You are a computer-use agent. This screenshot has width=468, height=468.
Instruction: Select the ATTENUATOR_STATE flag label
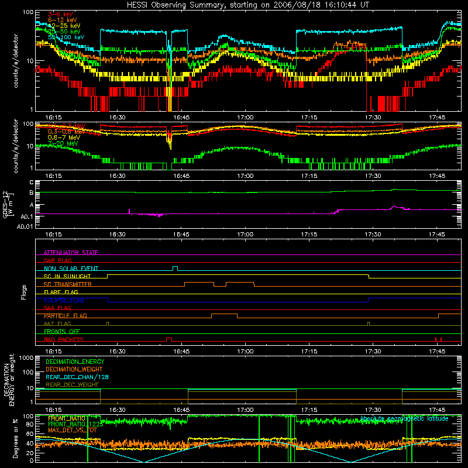71,253
